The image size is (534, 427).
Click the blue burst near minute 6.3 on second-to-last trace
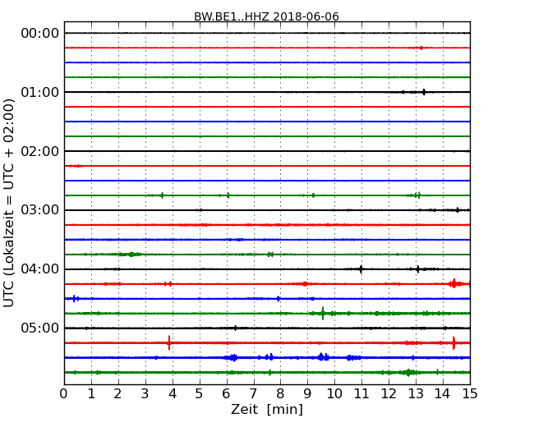[x=233, y=357]
